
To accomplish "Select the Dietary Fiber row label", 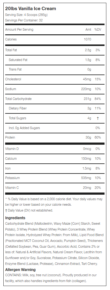I will click(x=18, y=109).
